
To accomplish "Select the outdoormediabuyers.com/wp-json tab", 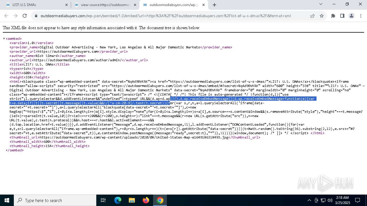I will (174, 5).
